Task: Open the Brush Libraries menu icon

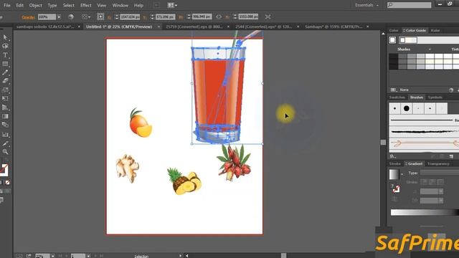Action: tap(393, 156)
